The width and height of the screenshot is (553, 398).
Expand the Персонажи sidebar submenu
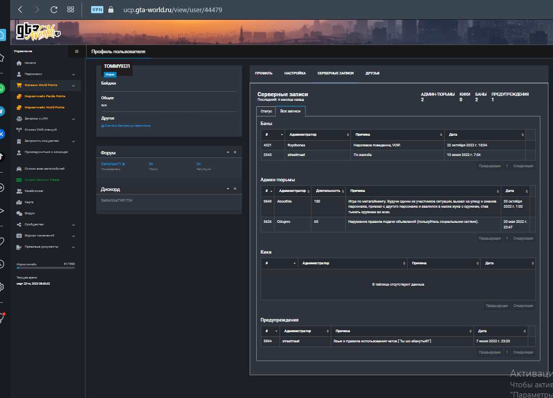coord(73,74)
